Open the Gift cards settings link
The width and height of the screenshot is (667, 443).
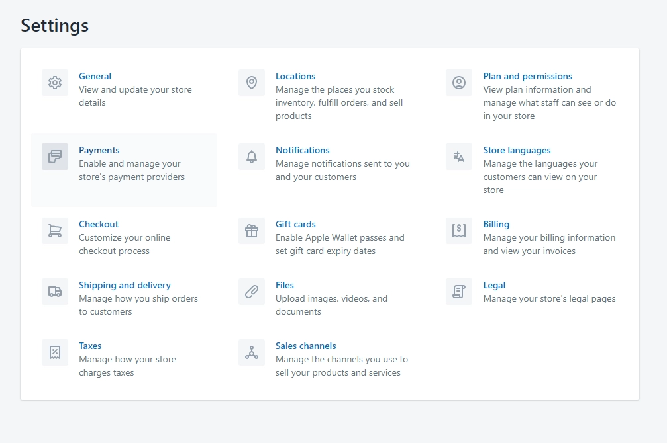pyautogui.click(x=295, y=223)
